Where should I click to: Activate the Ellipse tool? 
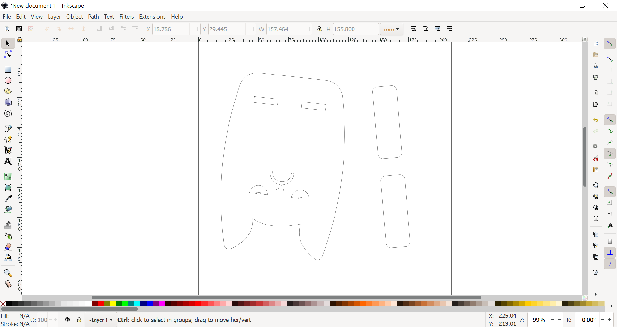click(8, 80)
